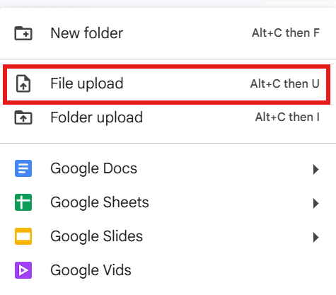Open the Google Slides menu item
The height and width of the screenshot is (295, 336).
[x=168, y=236]
